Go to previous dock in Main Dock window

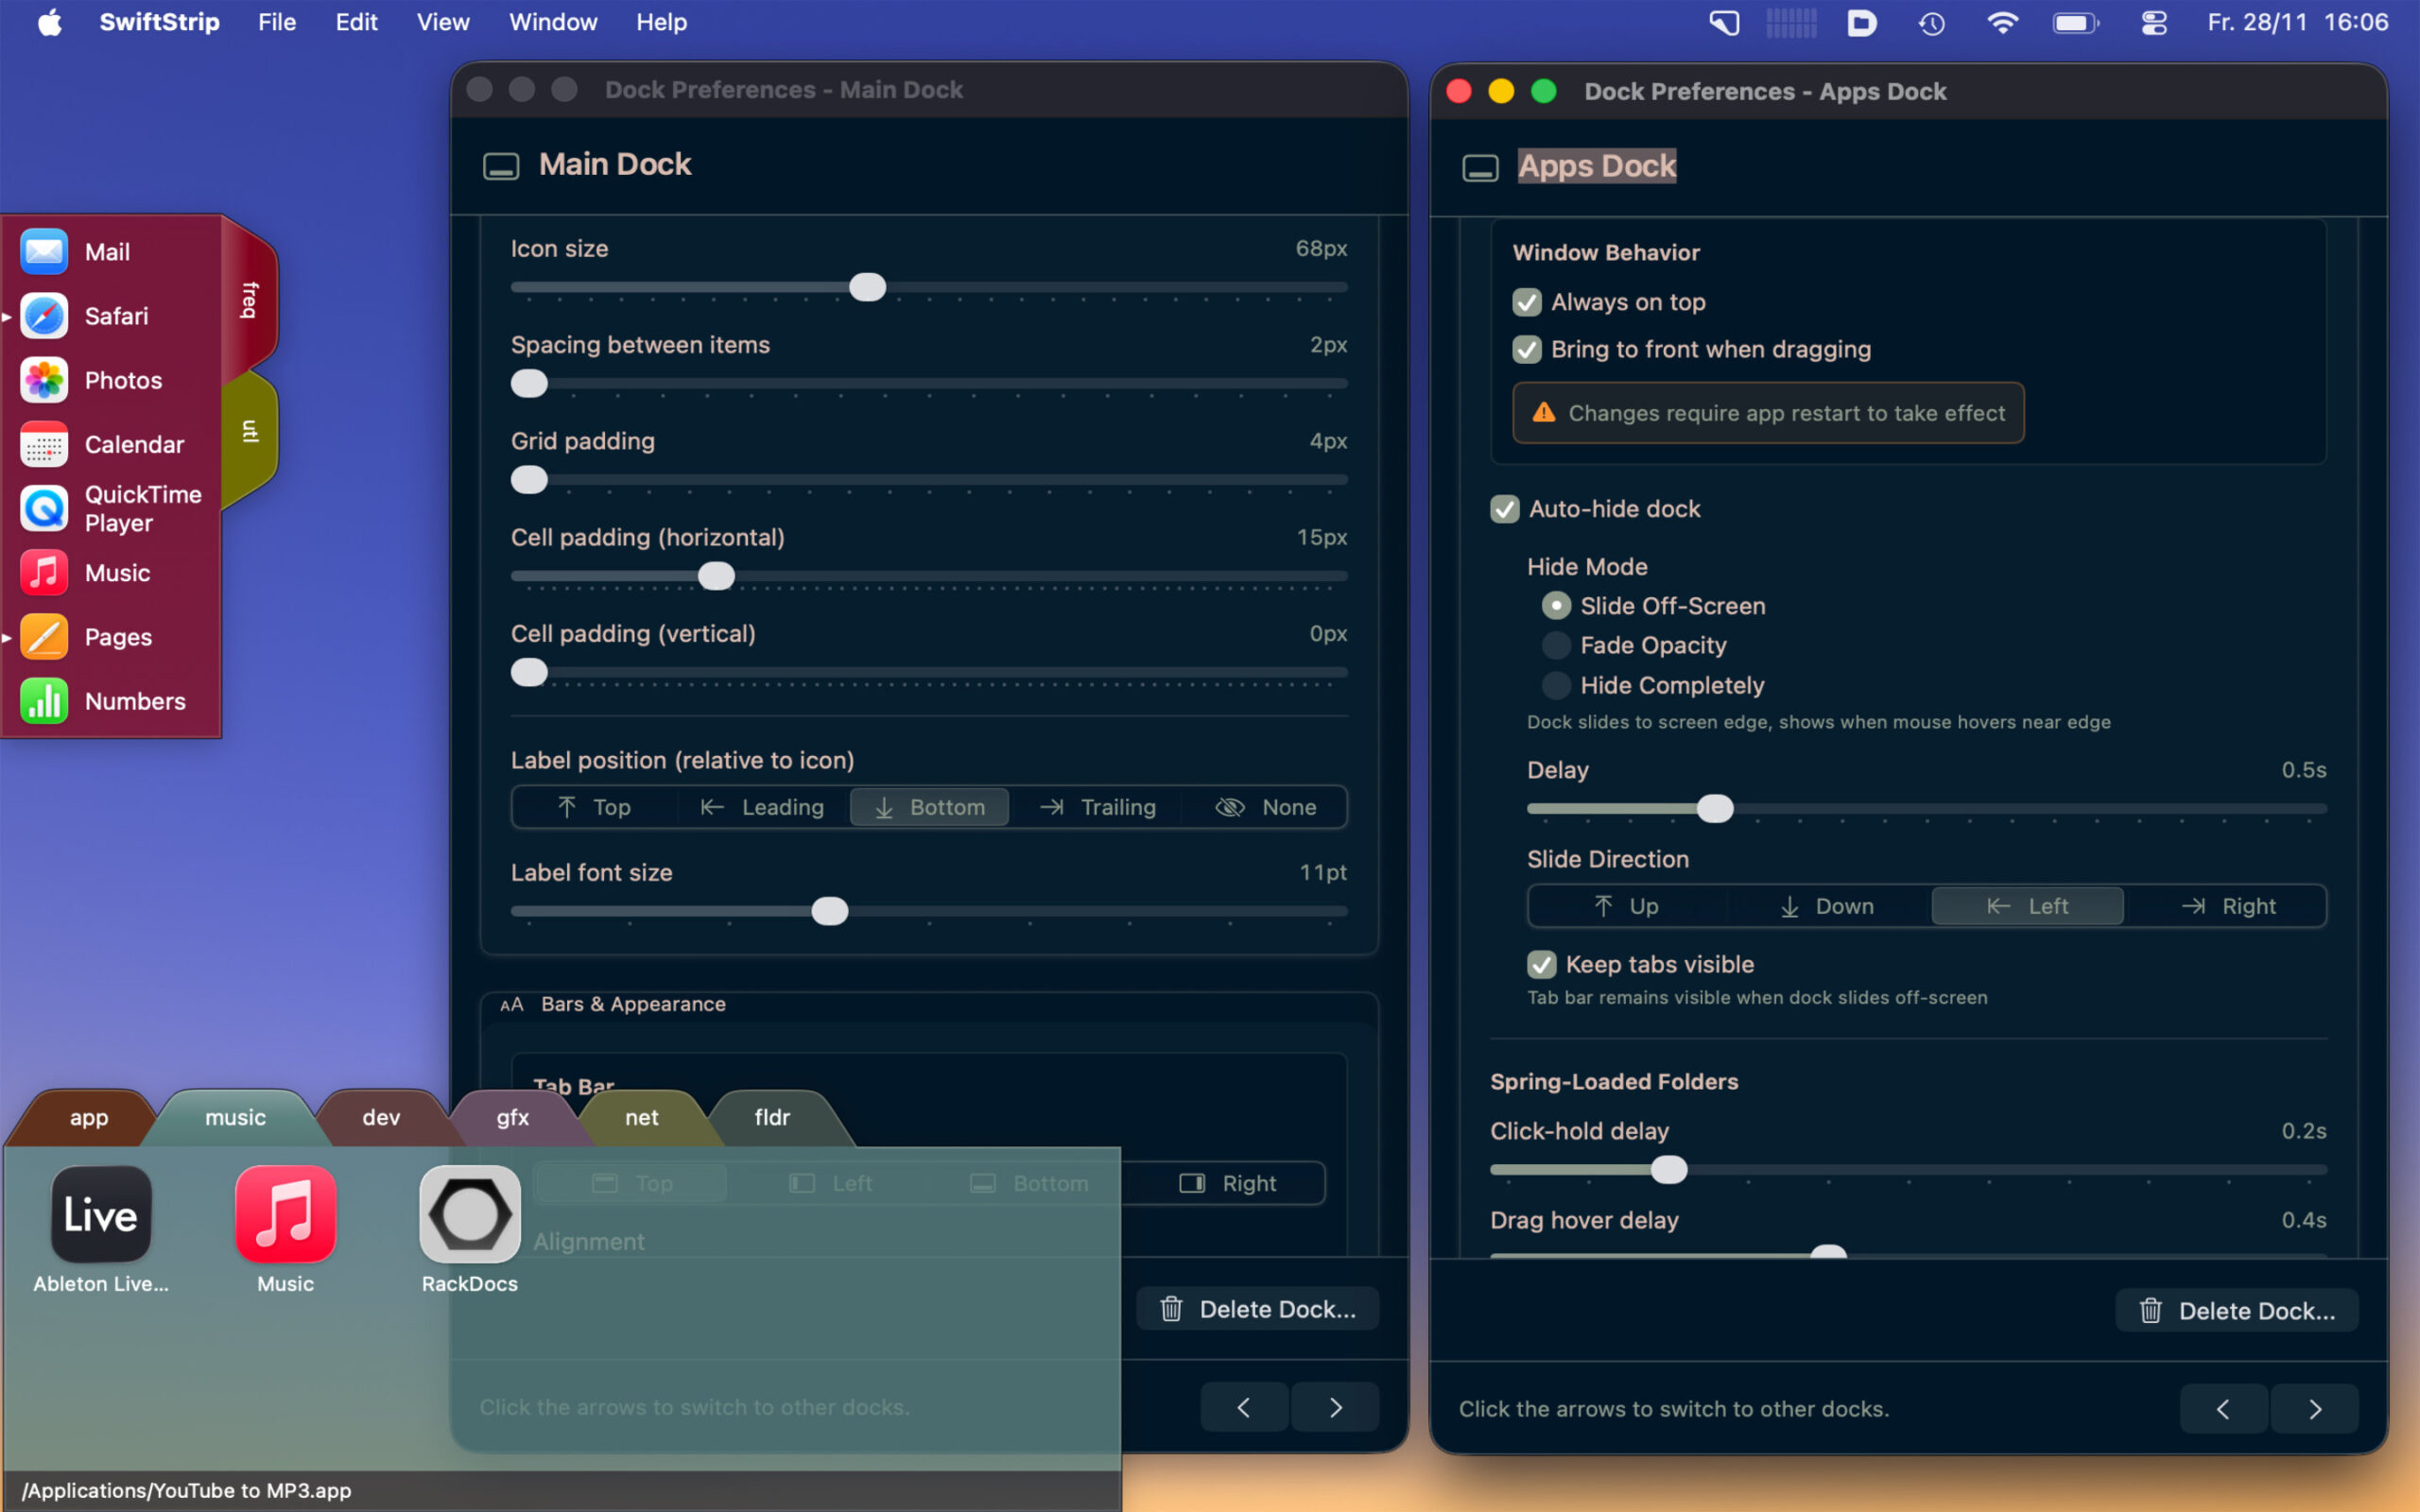[x=1243, y=1407]
